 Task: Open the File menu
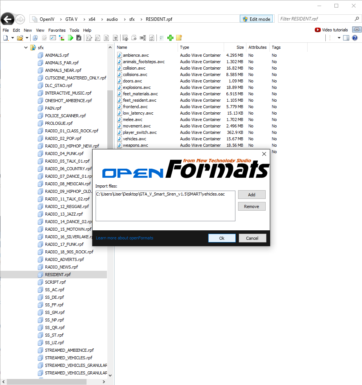click(6, 30)
